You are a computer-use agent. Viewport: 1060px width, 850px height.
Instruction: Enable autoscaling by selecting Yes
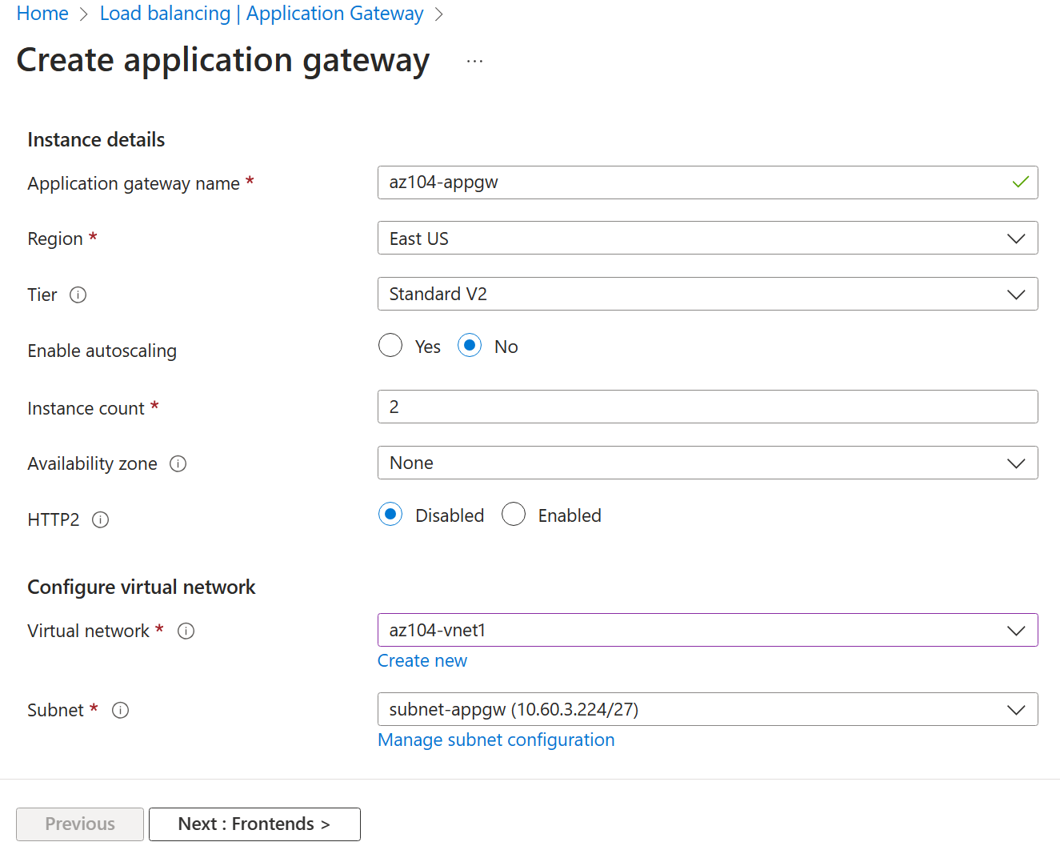pyautogui.click(x=390, y=345)
